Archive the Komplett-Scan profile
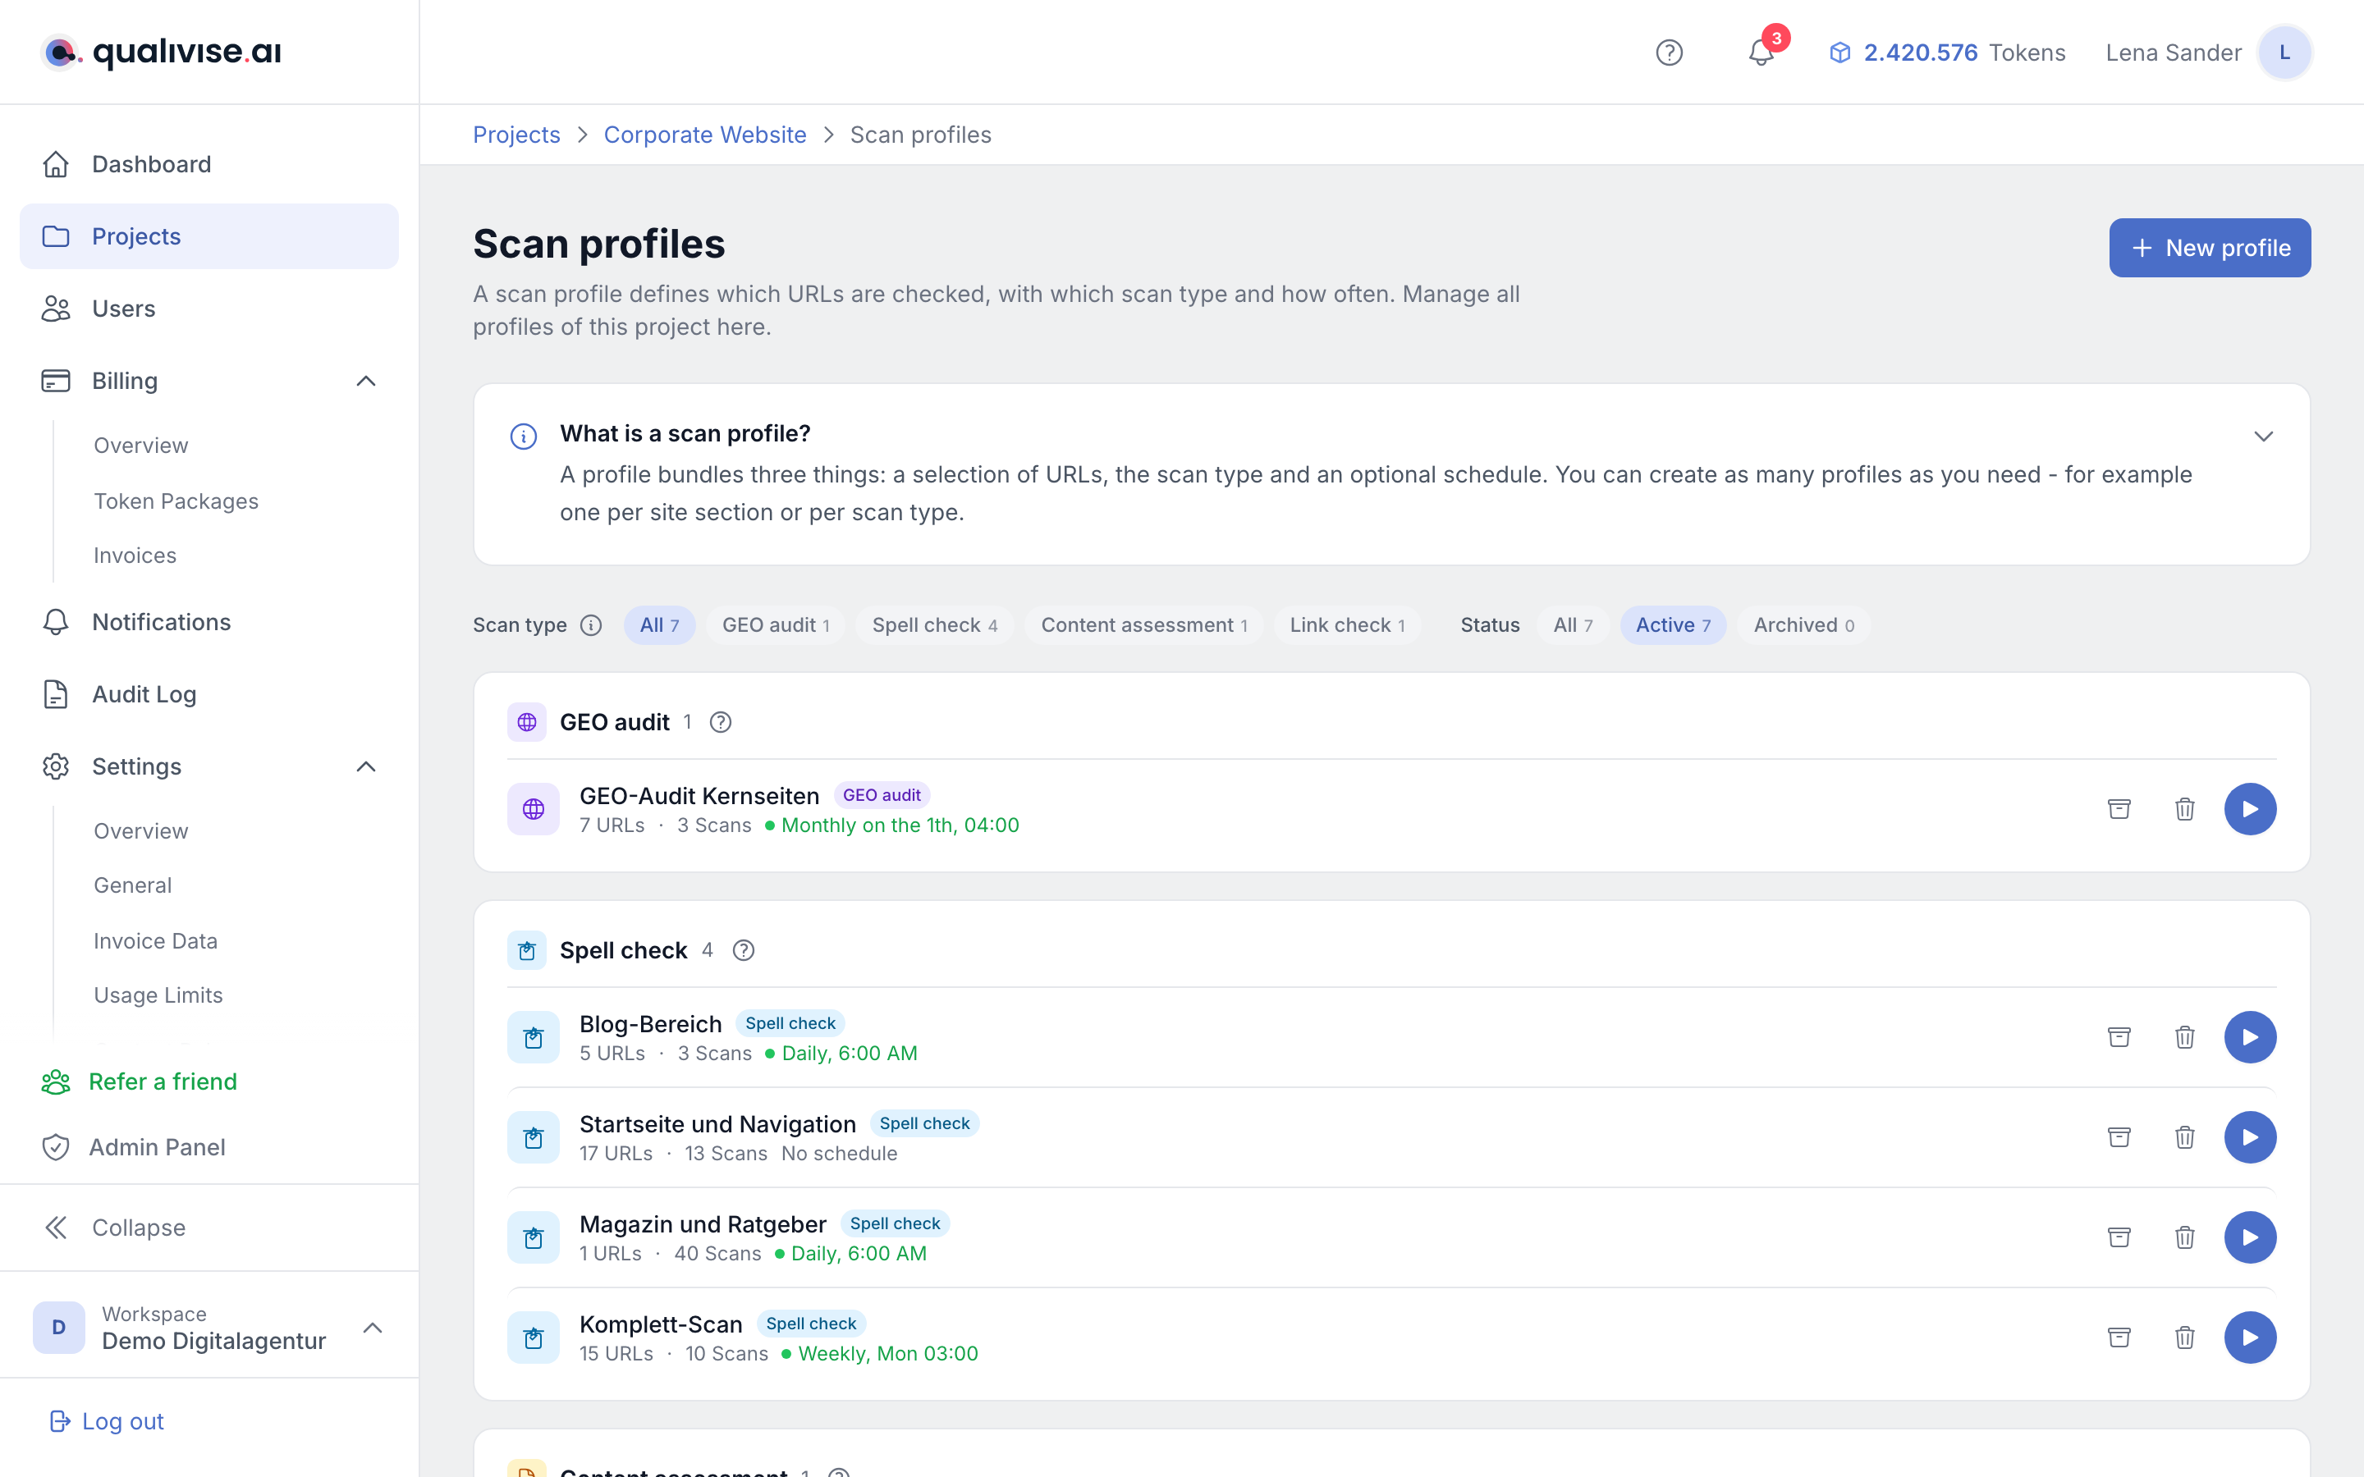Screen dimensions: 2364x1477 [x=2119, y=1338]
